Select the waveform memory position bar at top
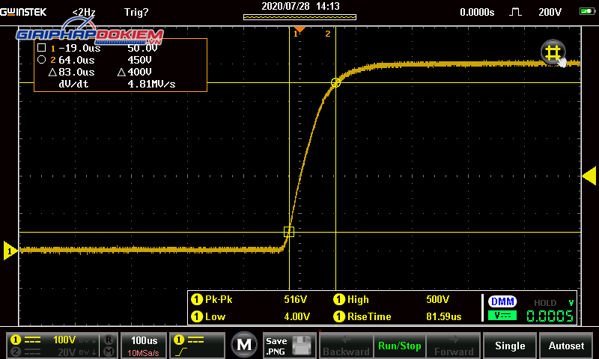Image resolution: width=599 pixels, height=359 pixels. [300, 17]
